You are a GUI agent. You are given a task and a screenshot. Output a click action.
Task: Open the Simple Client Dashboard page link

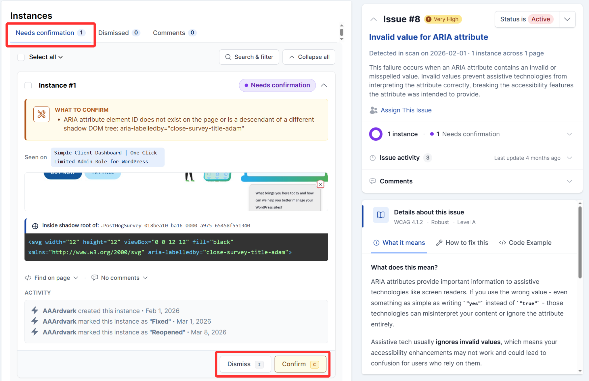click(x=108, y=157)
